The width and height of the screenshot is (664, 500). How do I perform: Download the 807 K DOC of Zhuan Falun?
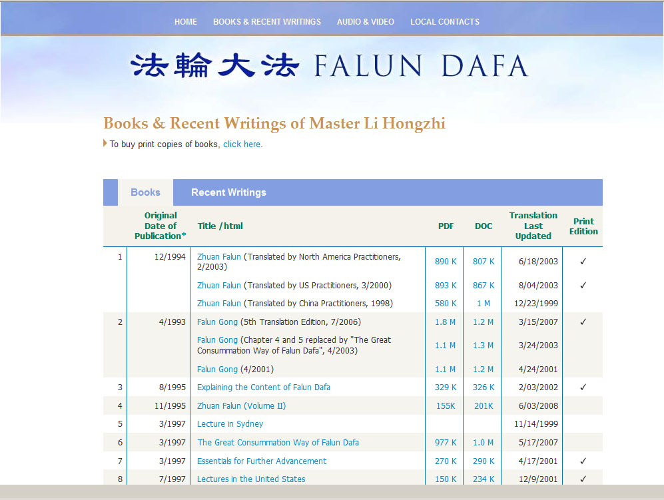pyautogui.click(x=483, y=261)
